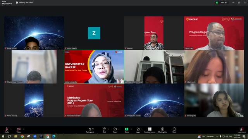Open the Windows notification center icon
The image size is (248, 139).
click(244, 136)
